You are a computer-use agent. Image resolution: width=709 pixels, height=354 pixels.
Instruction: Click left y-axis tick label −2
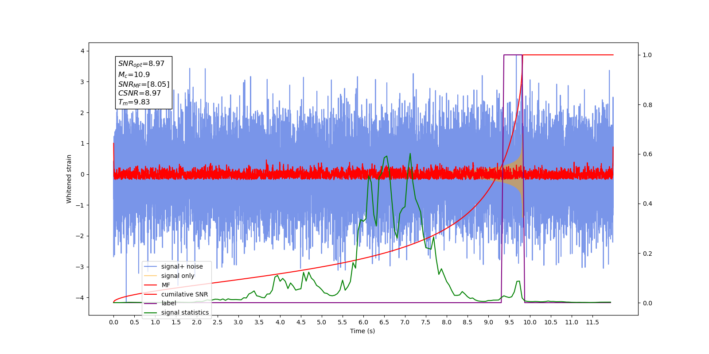pos(80,236)
